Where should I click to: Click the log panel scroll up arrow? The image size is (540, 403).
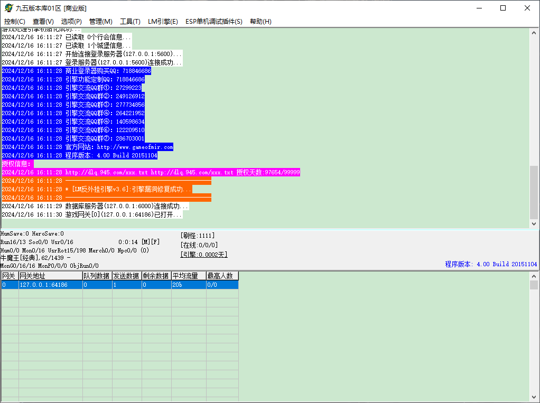point(534,33)
